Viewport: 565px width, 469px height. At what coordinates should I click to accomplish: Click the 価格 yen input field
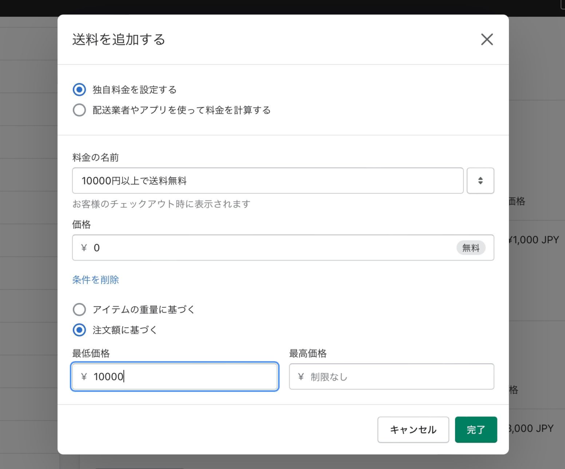[x=283, y=248]
